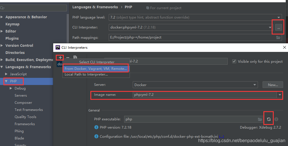Click the settings search field
Viewport: 288px width, 146px height.
pyautogui.click(x=33, y=8)
